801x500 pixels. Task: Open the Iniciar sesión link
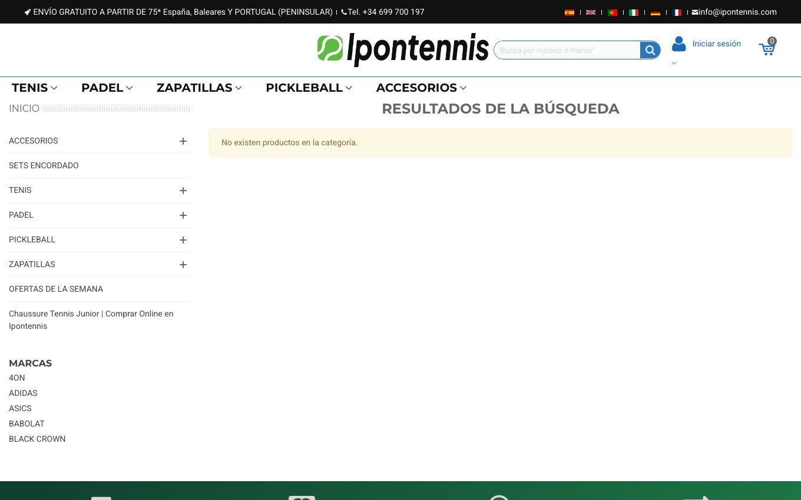tap(717, 44)
